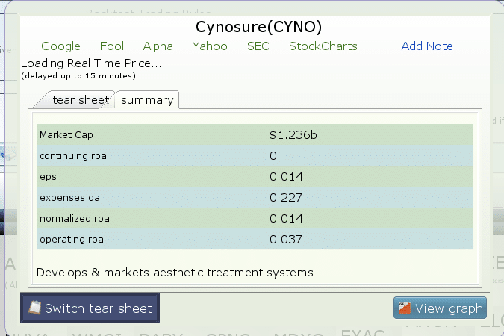Select the summary tab
Viewport: 504px width, 336px height.
click(x=147, y=100)
